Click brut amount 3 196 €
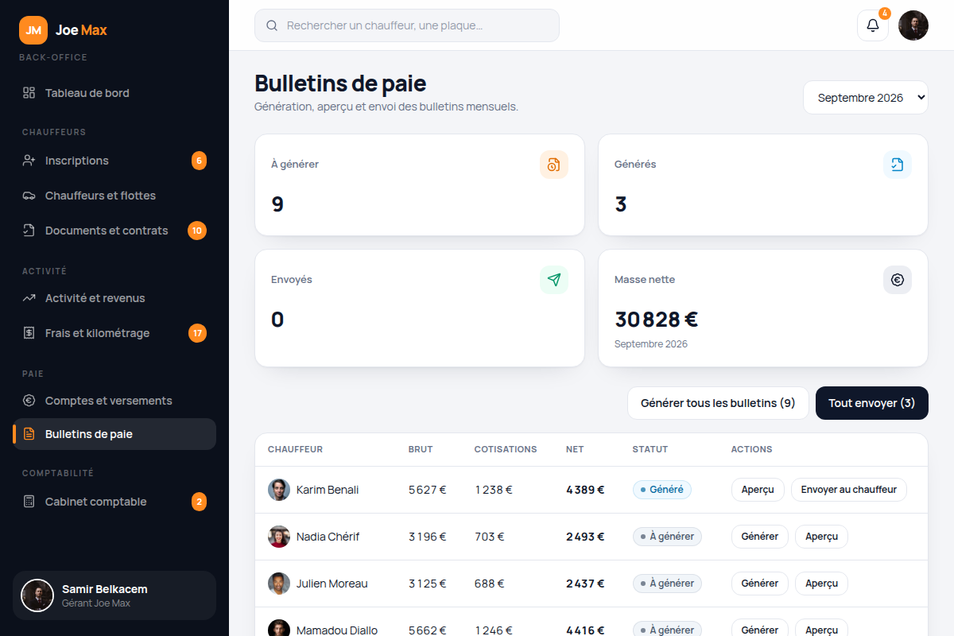 coord(428,537)
